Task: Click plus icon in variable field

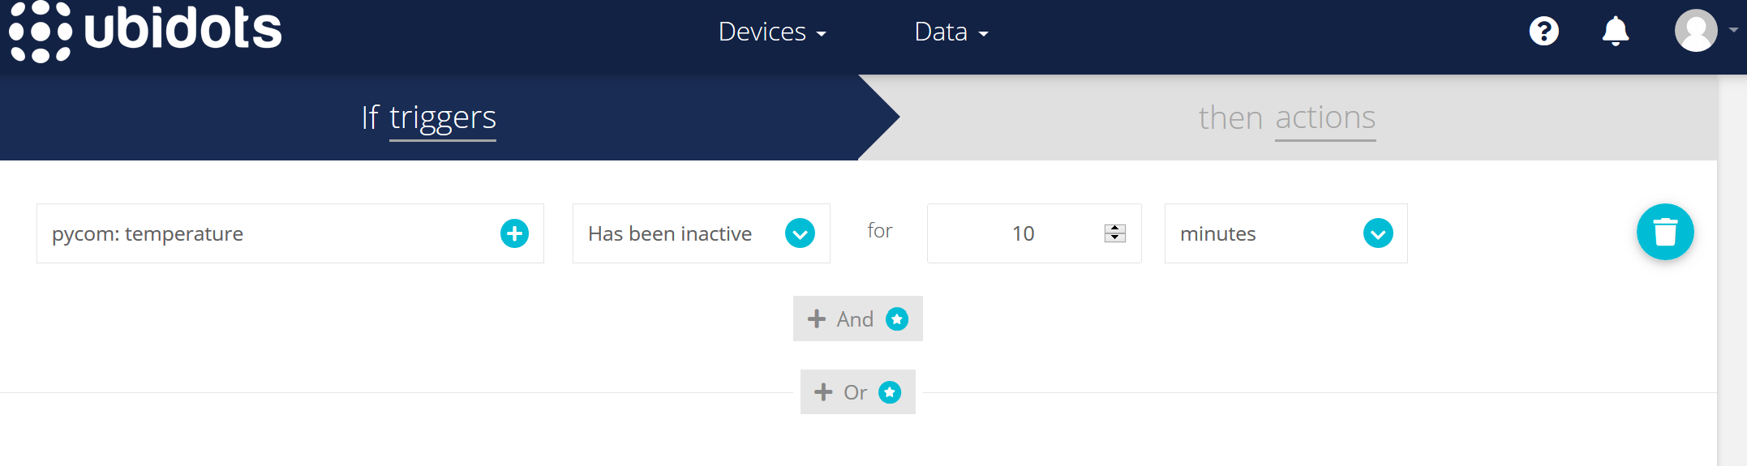Action: (x=514, y=233)
